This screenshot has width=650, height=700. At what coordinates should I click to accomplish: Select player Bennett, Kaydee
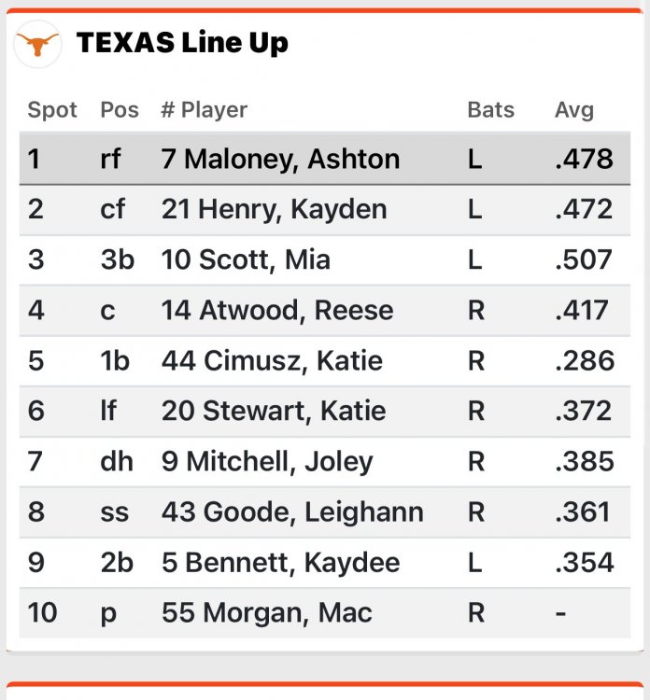280,562
